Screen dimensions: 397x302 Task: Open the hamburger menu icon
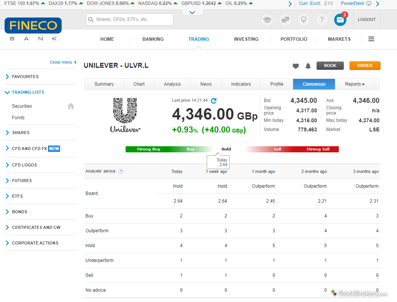pos(371,39)
